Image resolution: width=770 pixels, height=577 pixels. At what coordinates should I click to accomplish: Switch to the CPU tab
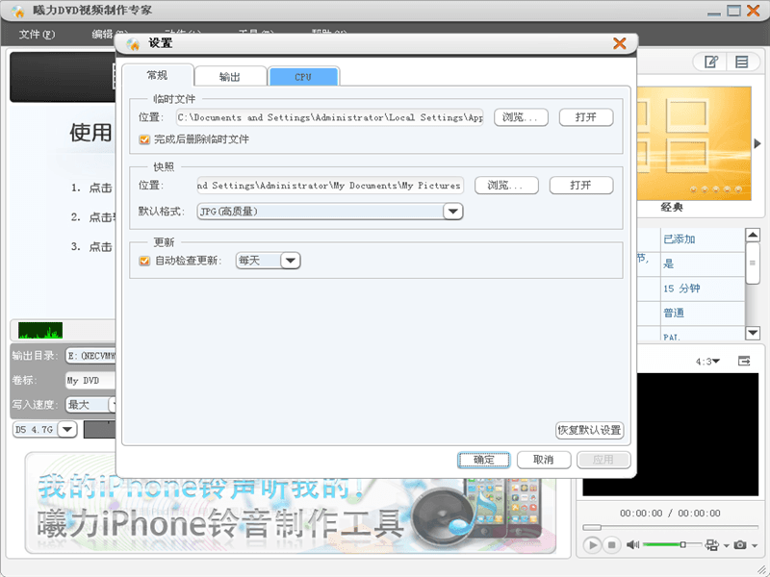(x=303, y=77)
